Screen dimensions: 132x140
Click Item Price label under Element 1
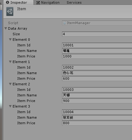click(26, 78)
